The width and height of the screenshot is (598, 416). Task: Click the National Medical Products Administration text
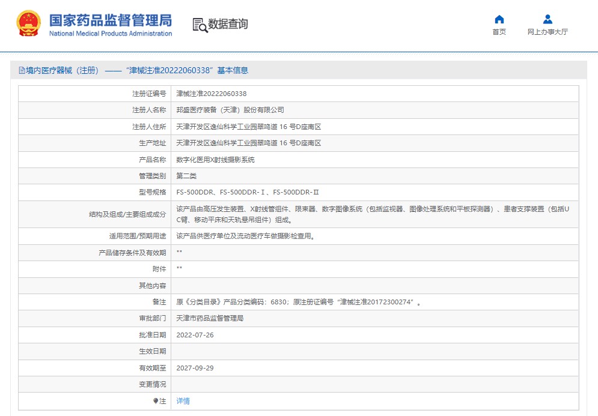pos(110,34)
